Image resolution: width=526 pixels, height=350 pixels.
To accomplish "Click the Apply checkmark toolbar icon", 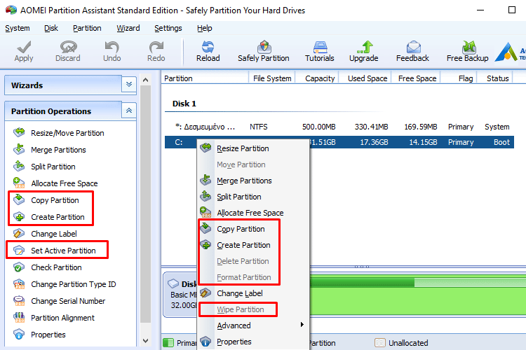I will pos(24,47).
